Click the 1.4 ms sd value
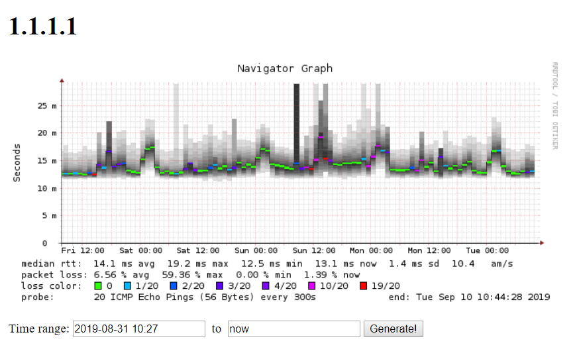The width and height of the screenshot is (577, 361). pyautogui.click(x=414, y=264)
